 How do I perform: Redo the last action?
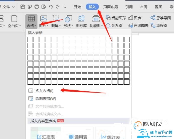(x=58, y=7)
